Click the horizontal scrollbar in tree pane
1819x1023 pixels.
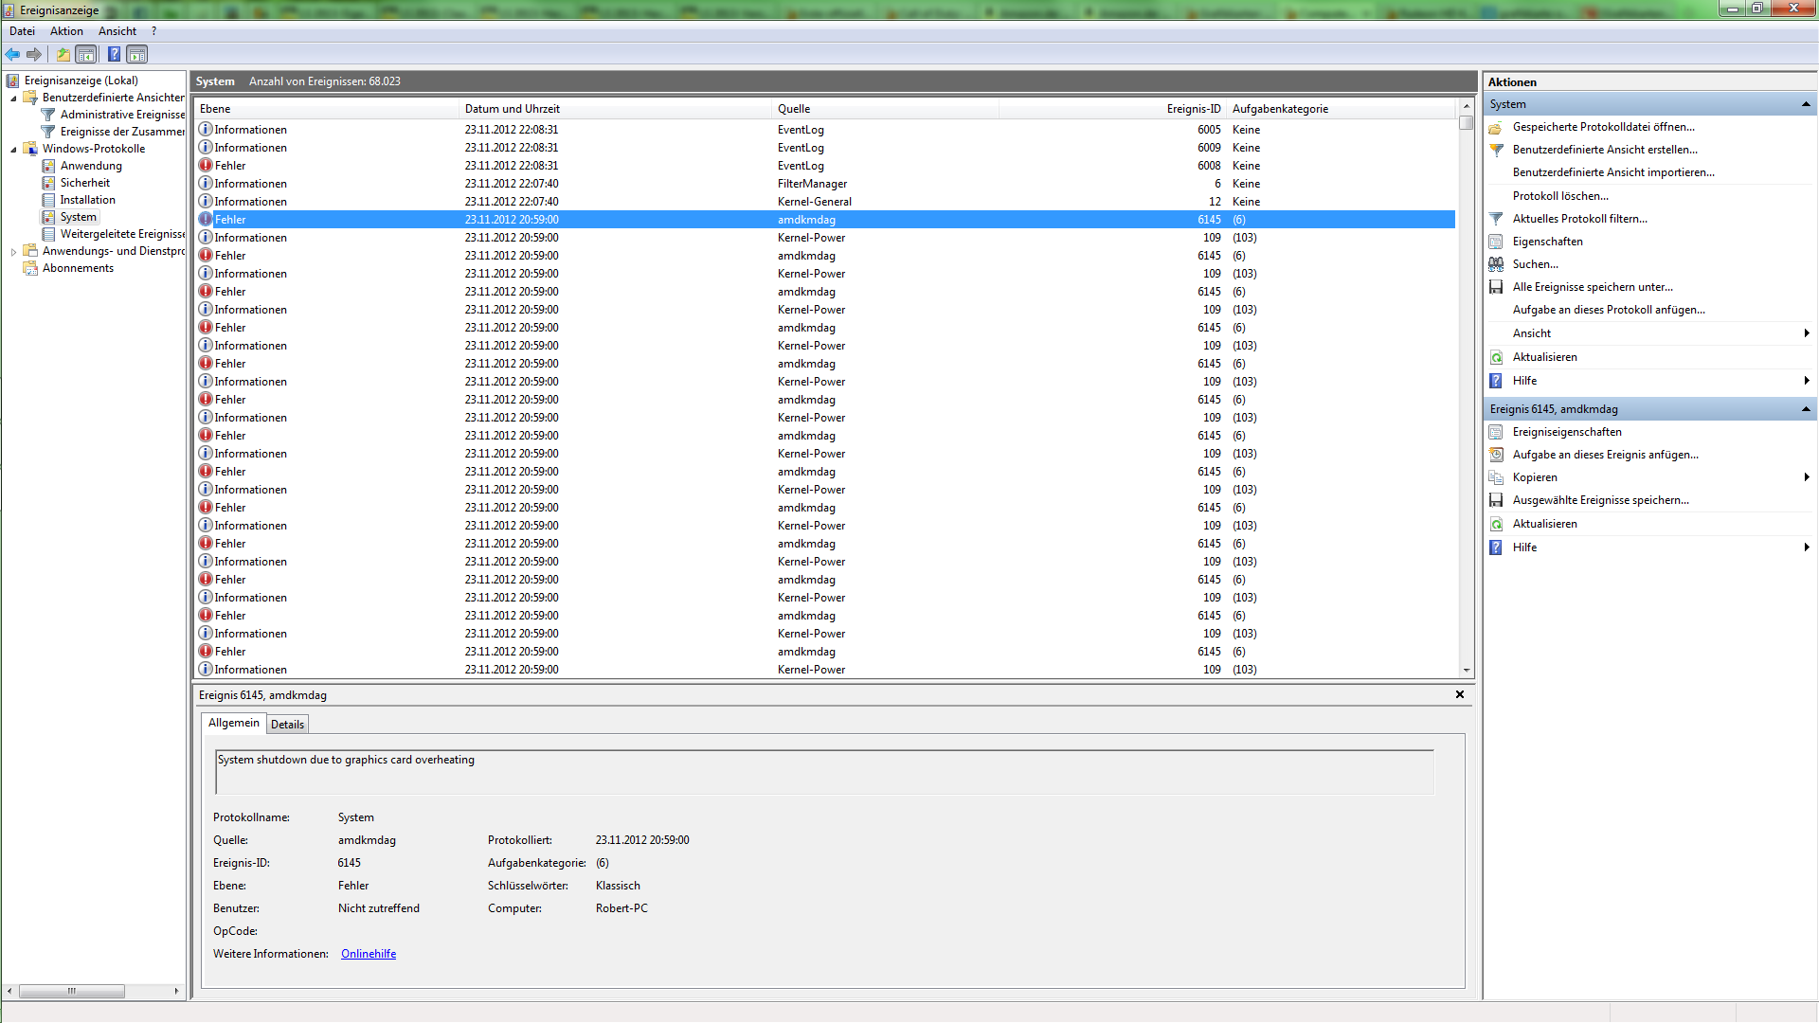(72, 991)
